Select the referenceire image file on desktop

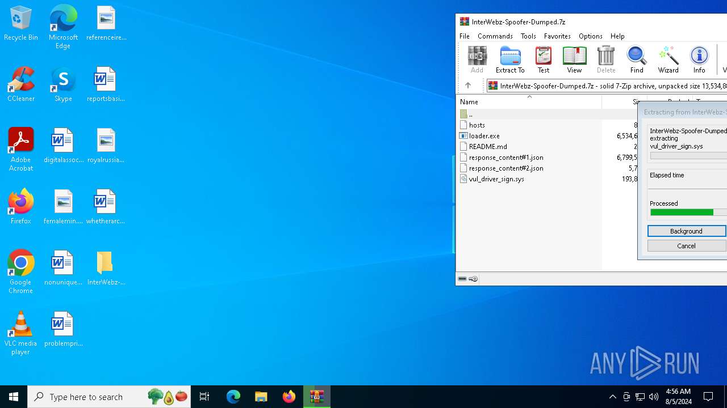point(106,23)
